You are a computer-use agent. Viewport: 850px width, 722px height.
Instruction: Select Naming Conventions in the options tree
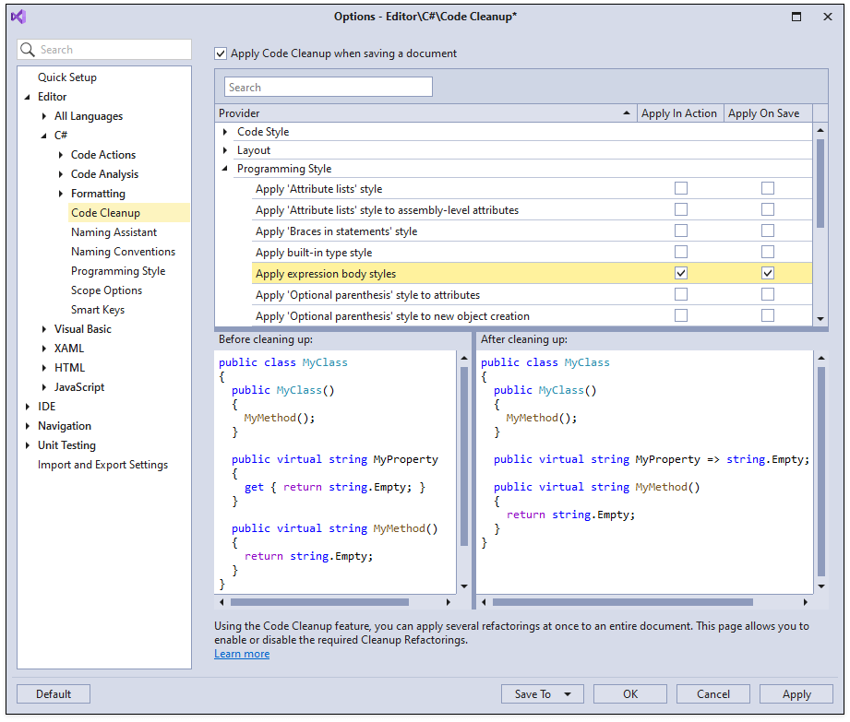[123, 252]
